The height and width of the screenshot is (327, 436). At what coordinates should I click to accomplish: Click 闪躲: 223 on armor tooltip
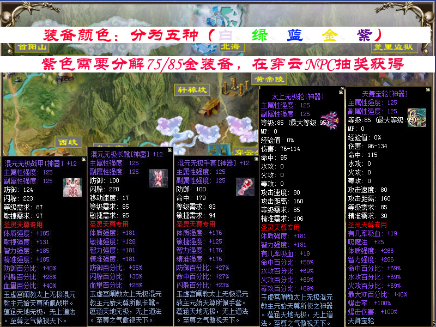point(19,198)
